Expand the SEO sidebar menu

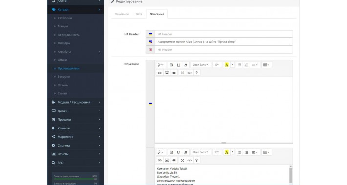pos(75,163)
